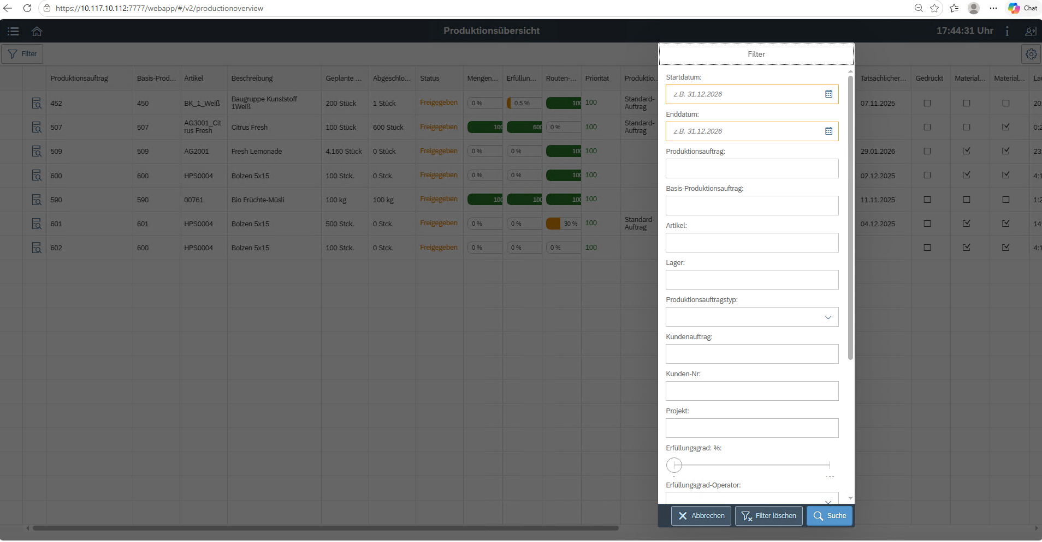Toggle Gedruckt checkbox for order 452
Screen dimensions: 1042x542
tap(927, 103)
